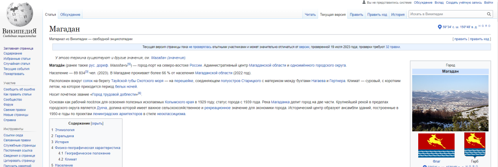Open Сведения о странице link

pyautogui.click(x=19, y=156)
